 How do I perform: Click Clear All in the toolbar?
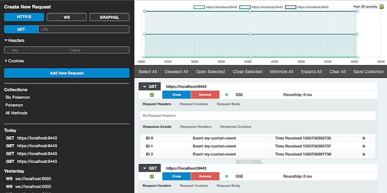[x=337, y=72]
